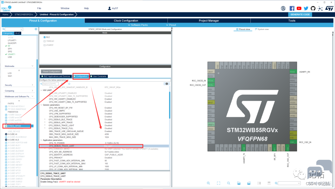Open the Help menu
The width and height of the screenshot is (335, 189).
(x=86, y=8)
